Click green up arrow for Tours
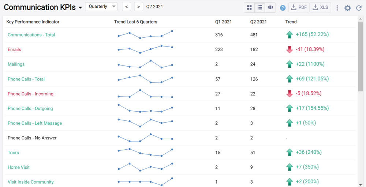 [289, 153]
